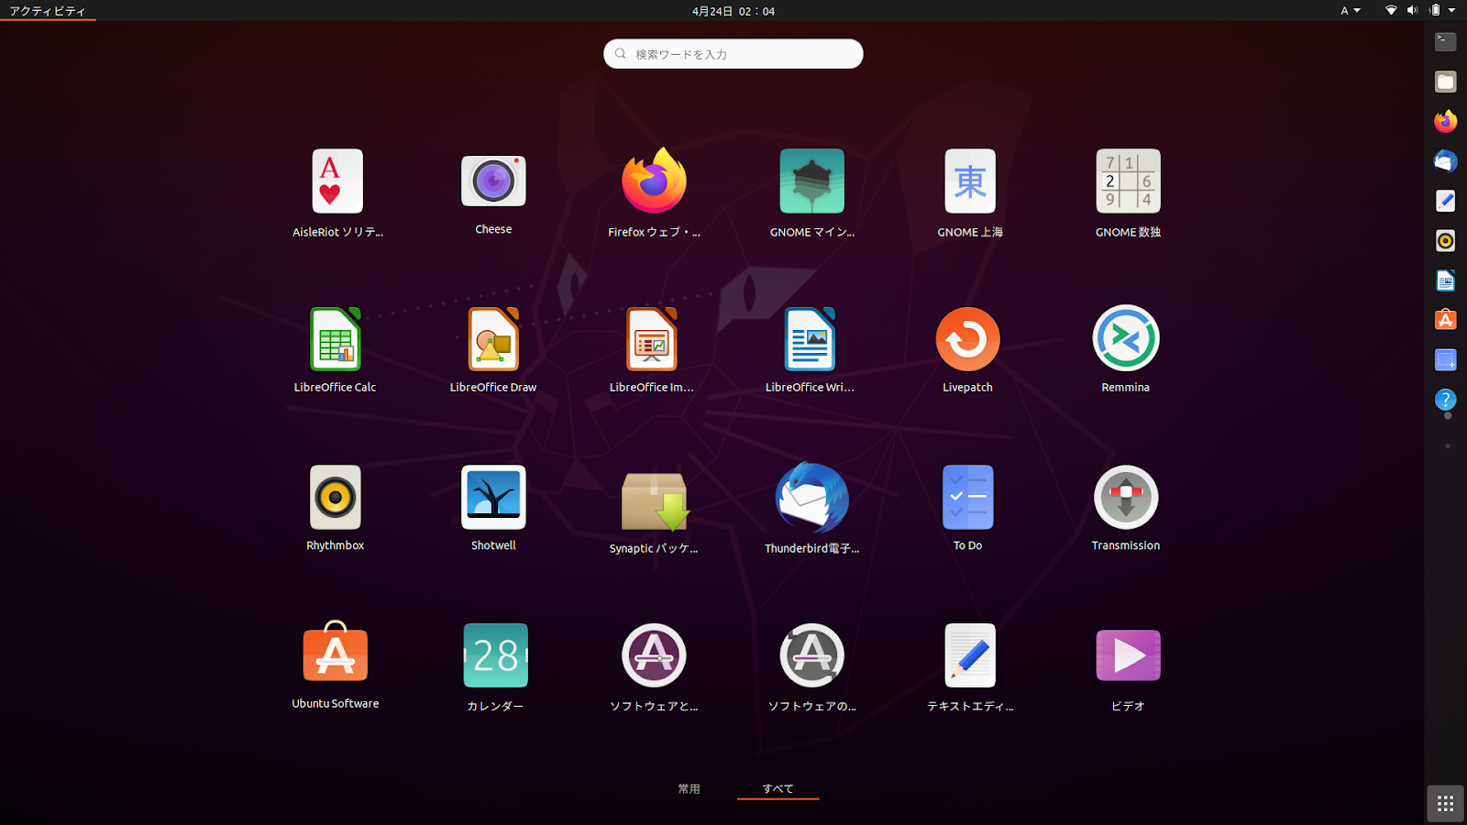The height and width of the screenshot is (825, 1467).
Task: Launch AisleRiot solitaire from the app grid
Action: (x=336, y=181)
